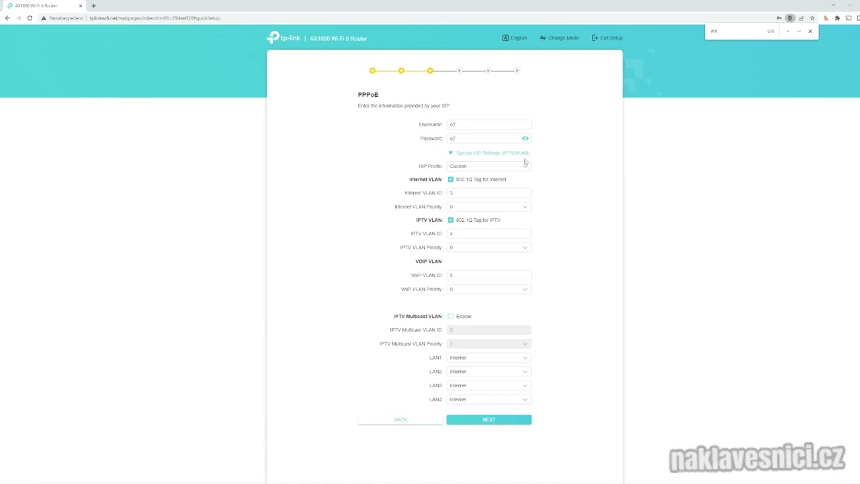Open the English language menu
The width and height of the screenshot is (860, 484).
coord(515,38)
